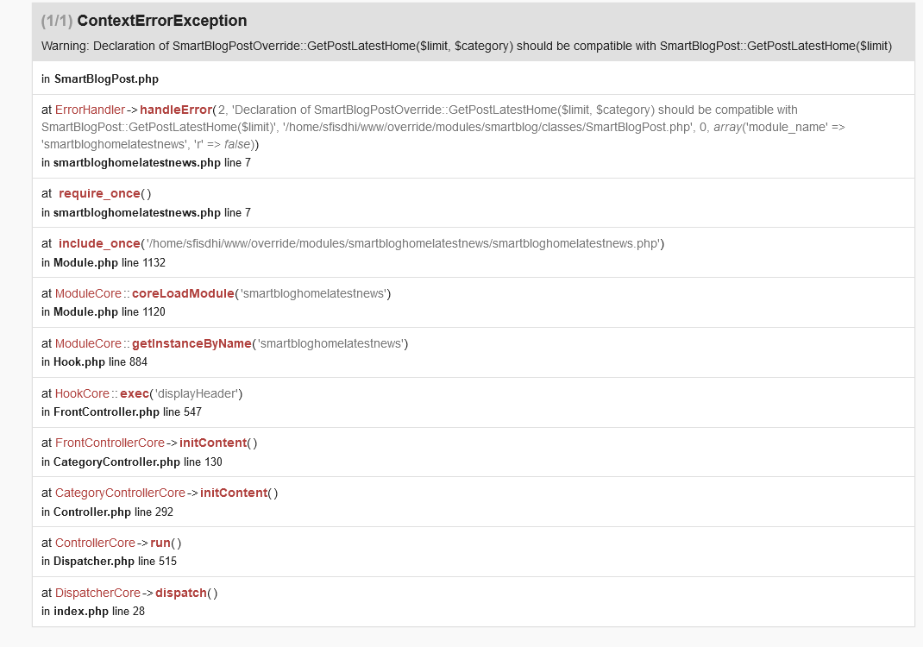Click 'Hook.php line 884' text
Screen dimensions: 923x647
101,362
